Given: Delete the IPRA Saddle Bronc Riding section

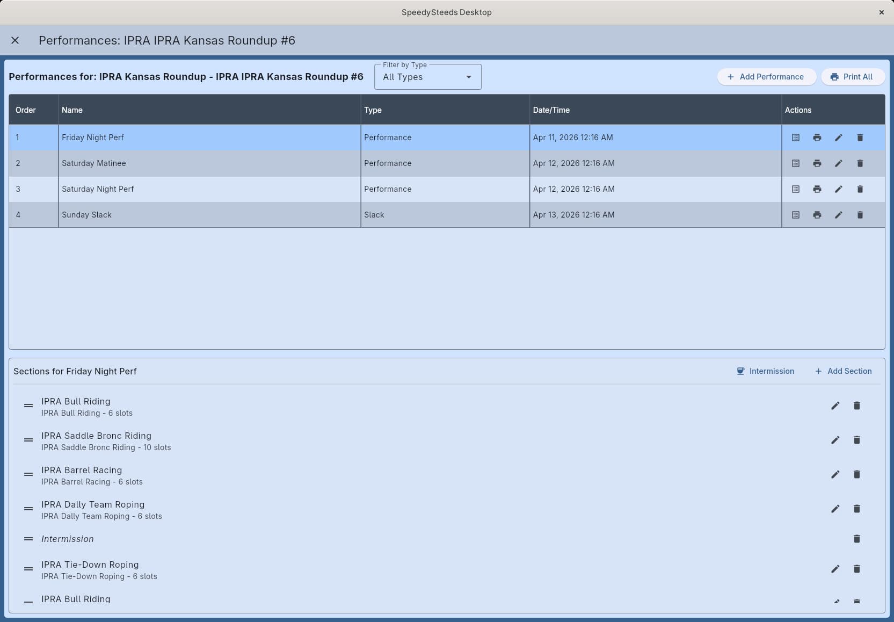Looking at the screenshot, I should [857, 440].
